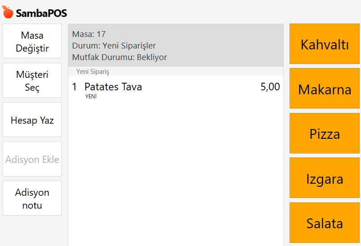This screenshot has width=361, height=246.
Task: Click the Masa: 17 ticket header text
Action: point(89,34)
